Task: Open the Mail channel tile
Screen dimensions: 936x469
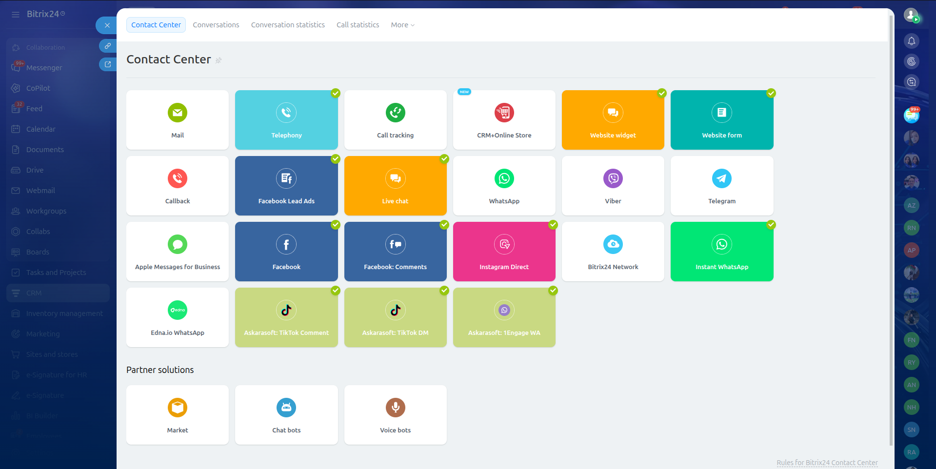Action: tap(178, 120)
